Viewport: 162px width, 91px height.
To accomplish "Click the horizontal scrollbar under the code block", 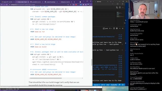I will click(x=46, y=78).
